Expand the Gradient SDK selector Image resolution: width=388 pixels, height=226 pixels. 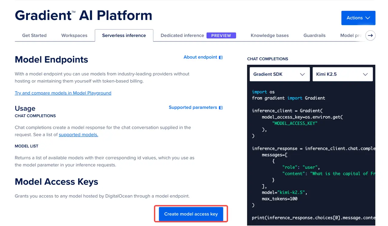click(x=279, y=74)
